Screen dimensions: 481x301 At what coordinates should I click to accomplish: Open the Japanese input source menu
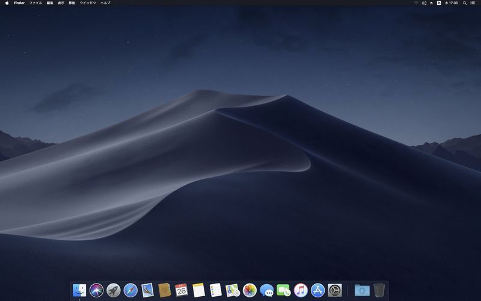tap(439, 3)
